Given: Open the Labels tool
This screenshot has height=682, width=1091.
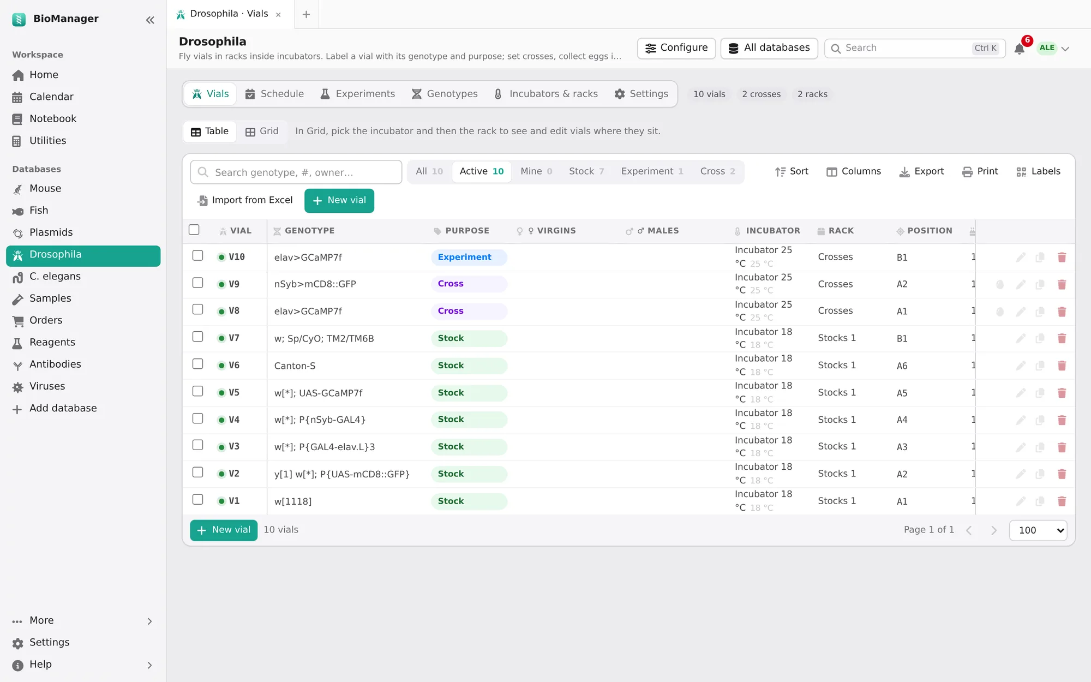Looking at the screenshot, I should [1039, 171].
